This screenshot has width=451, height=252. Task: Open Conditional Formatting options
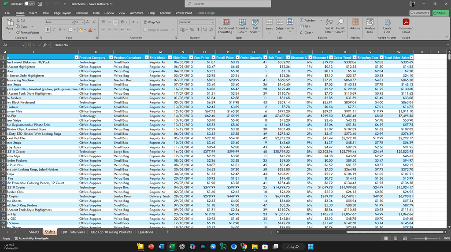click(x=226, y=26)
